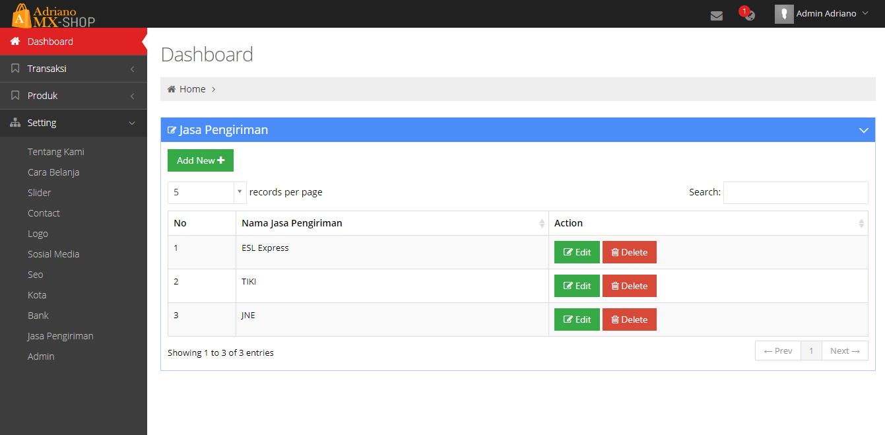The height and width of the screenshot is (435, 885).
Task: Open the Bank settings item
Action: click(38, 316)
